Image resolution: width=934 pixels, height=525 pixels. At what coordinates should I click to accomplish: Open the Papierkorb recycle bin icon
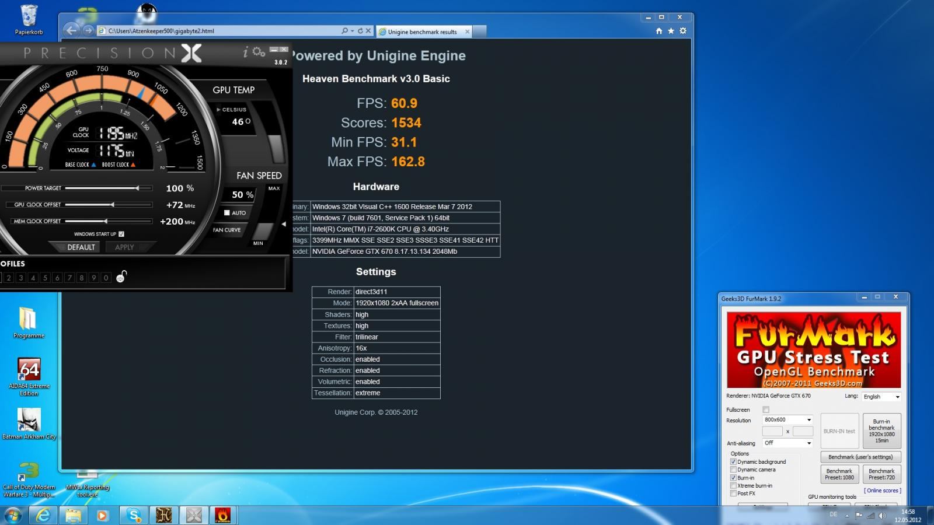coord(29,20)
